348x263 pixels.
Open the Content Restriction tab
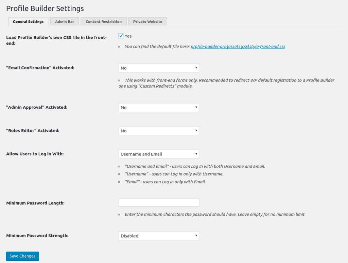pyautogui.click(x=104, y=22)
